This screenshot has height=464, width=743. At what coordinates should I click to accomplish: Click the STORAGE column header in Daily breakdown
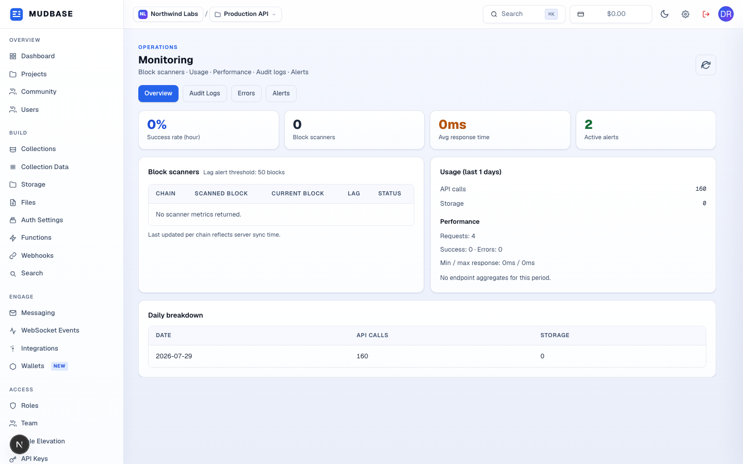[x=555, y=335]
